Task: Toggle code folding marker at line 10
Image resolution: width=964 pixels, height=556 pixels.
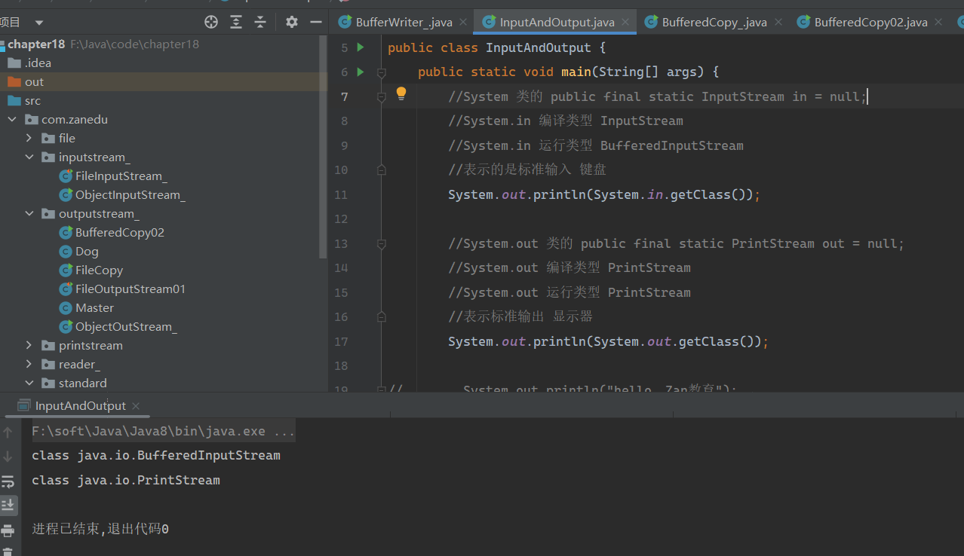Action: coord(381,170)
